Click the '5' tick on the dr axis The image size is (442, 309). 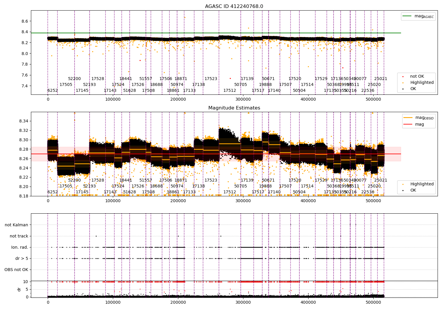pyautogui.click(x=27, y=289)
